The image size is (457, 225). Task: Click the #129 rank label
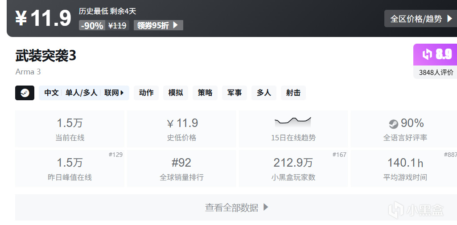(x=116, y=155)
